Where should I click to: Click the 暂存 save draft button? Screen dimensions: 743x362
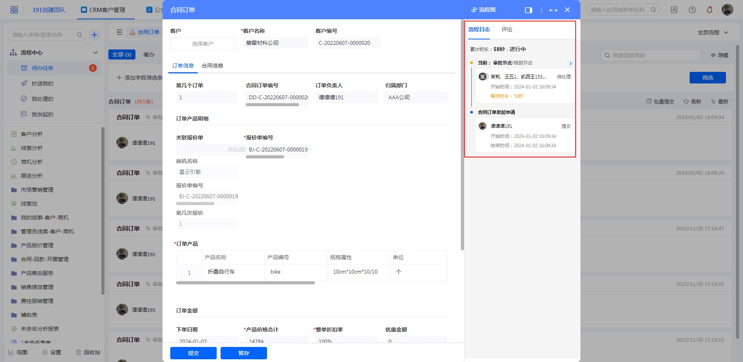243,353
